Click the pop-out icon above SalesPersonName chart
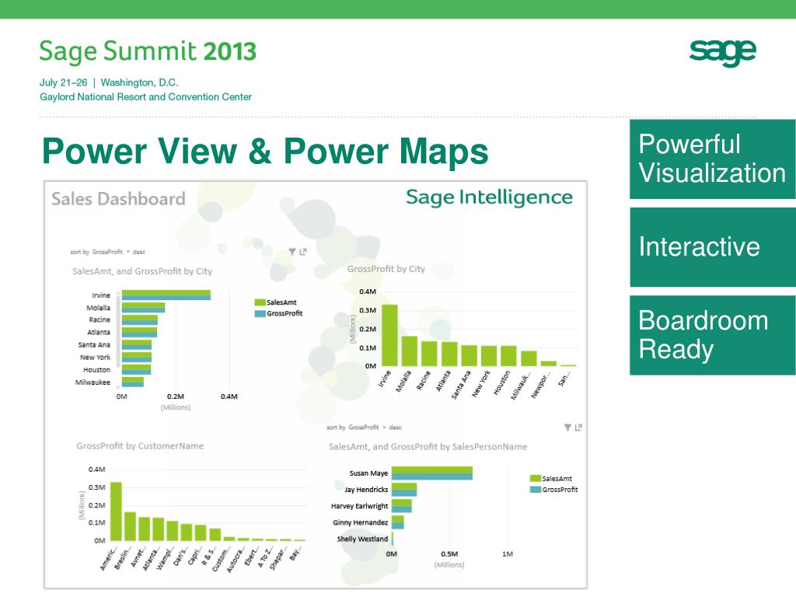 (578, 428)
